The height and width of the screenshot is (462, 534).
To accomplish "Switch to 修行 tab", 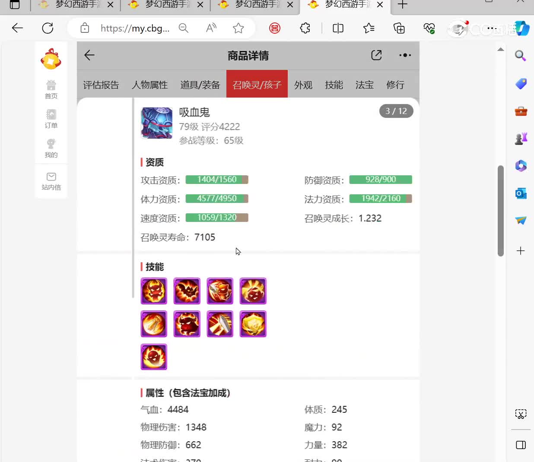I will coord(395,85).
